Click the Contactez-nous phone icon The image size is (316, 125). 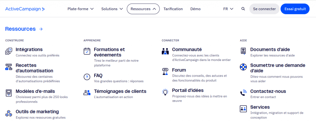243,93
